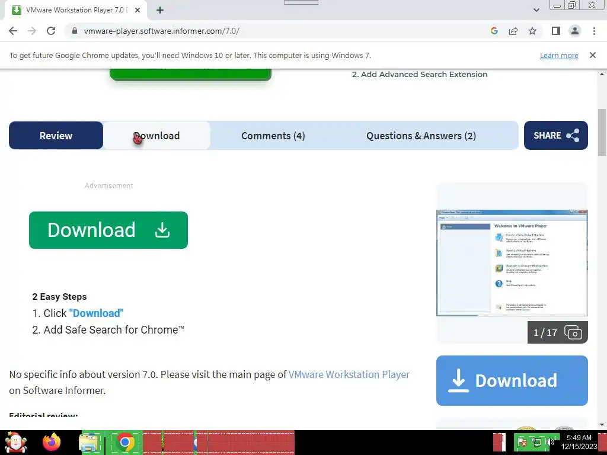Click the SHARE button

(556, 136)
